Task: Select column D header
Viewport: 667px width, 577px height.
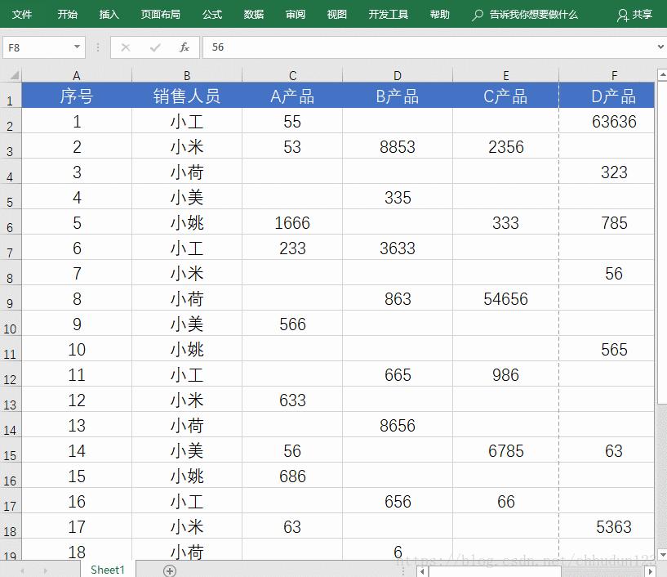Action: (x=398, y=74)
